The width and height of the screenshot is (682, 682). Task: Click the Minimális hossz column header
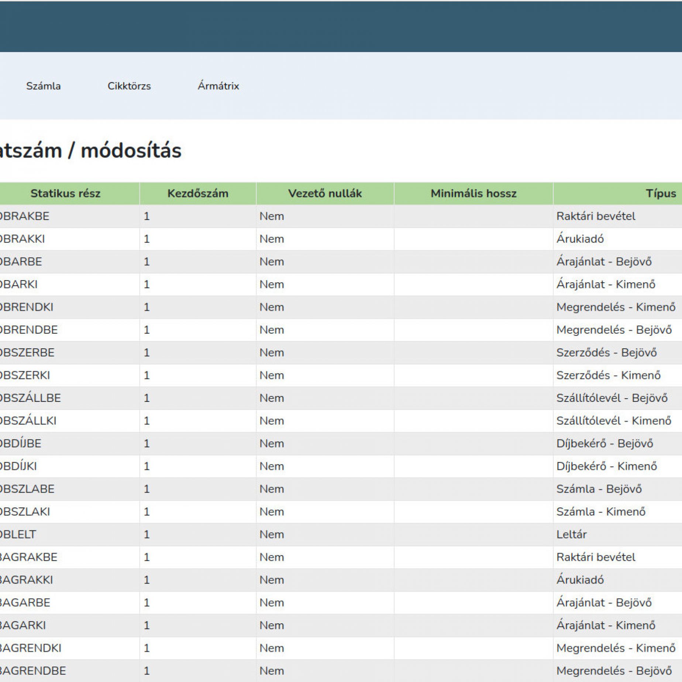click(x=473, y=193)
